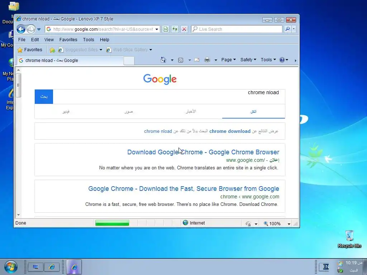Click the EN language indicator in taskbar
Viewport: 367px width, 275px height.
click(x=325, y=267)
